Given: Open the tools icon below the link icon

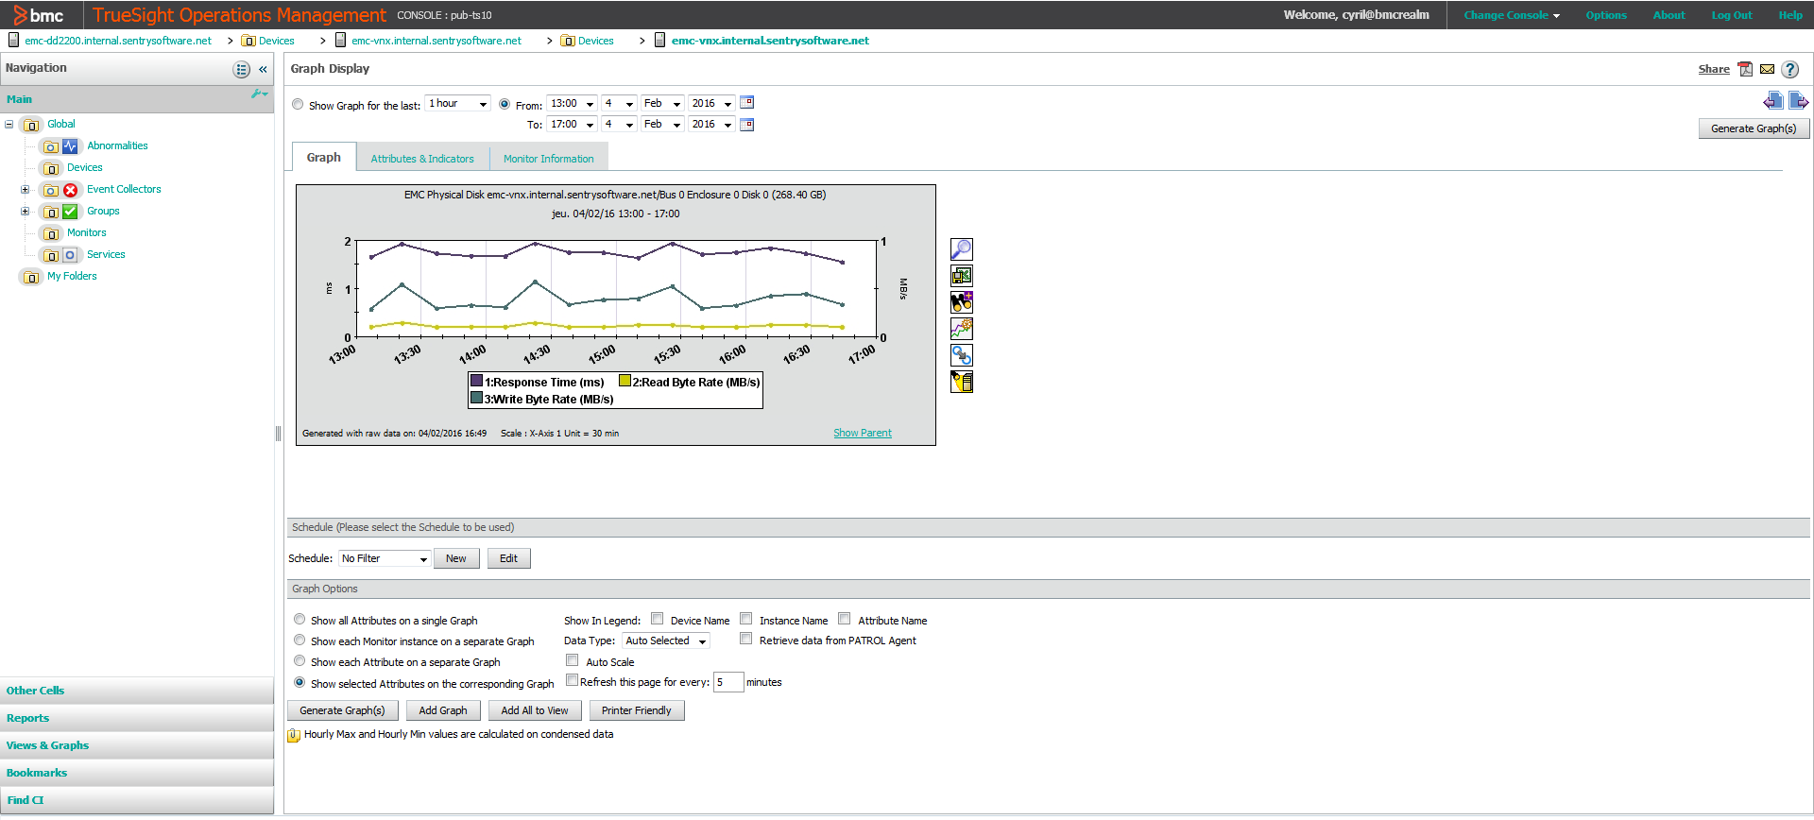Looking at the screenshot, I should tap(961, 382).
